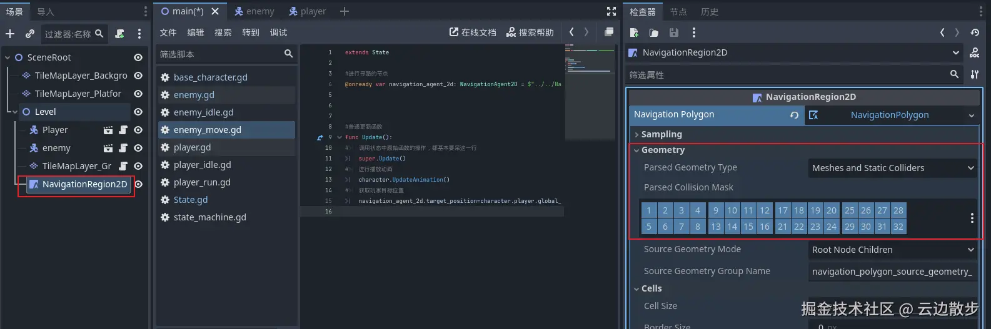
Task: Toggle visibility of enemy node
Action: (x=138, y=148)
